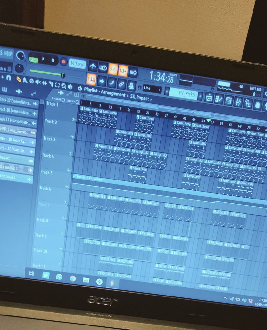Toggle note/clip grouping link button
Screen dimensions: 267x330
pos(121,84)
